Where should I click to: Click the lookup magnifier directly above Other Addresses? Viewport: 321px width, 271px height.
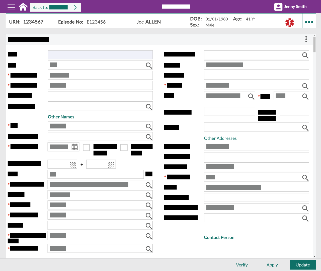pyautogui.click(x=305, y=127)
